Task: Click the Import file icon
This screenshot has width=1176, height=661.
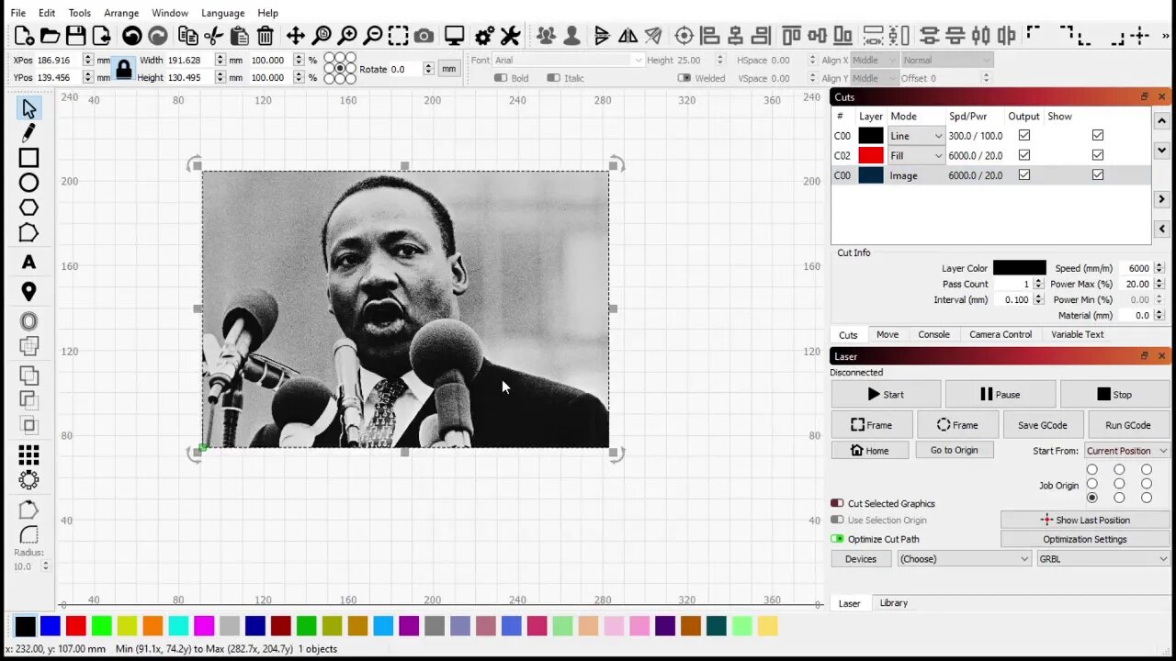Action: 101,36
